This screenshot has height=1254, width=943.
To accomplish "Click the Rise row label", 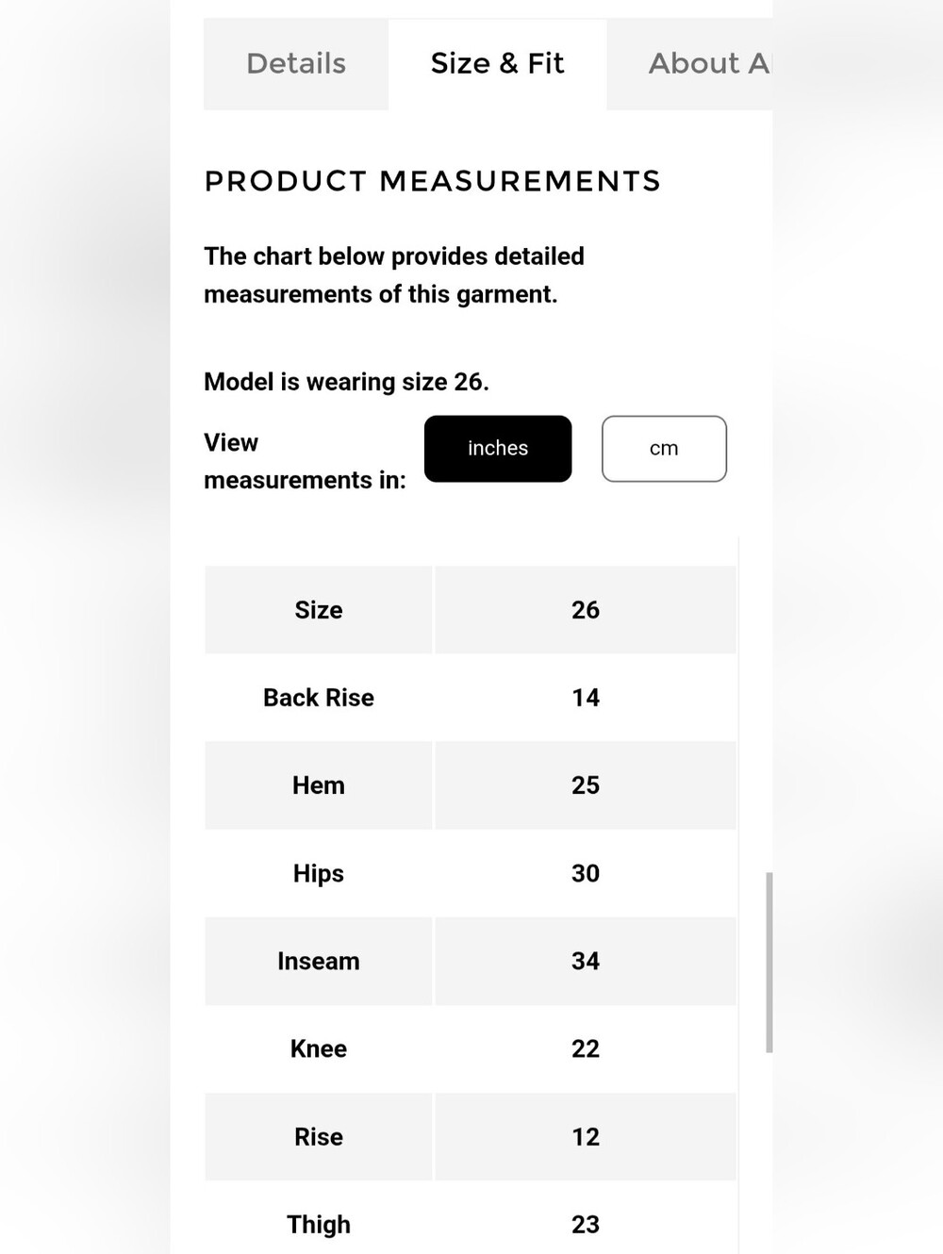I will click(x=319, y=1137).
